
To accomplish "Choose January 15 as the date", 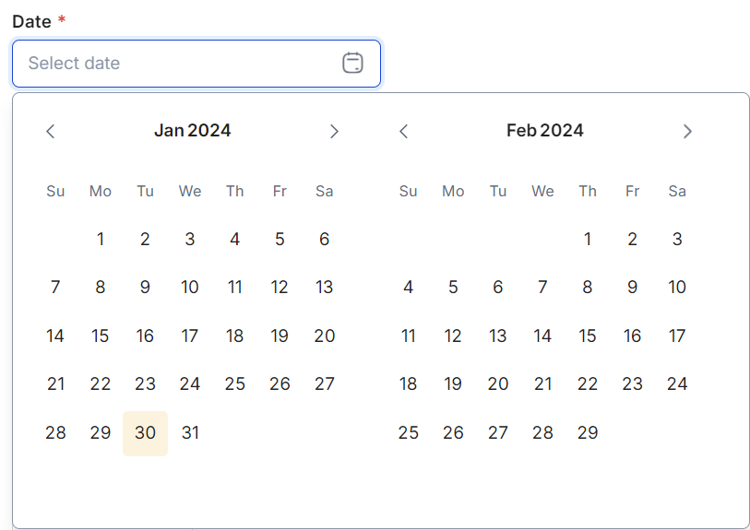I will (x=101, y=336).
